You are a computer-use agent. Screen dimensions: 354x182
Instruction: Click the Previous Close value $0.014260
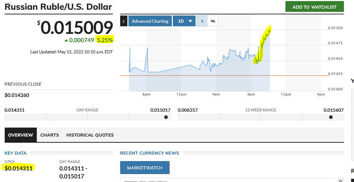[x=17, y=95]
